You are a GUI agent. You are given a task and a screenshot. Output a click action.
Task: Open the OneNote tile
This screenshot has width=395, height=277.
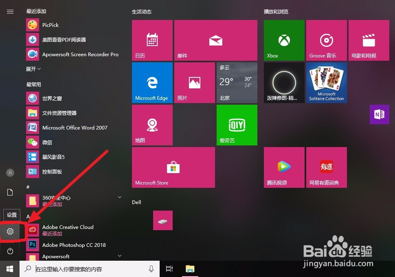point(380,114)
